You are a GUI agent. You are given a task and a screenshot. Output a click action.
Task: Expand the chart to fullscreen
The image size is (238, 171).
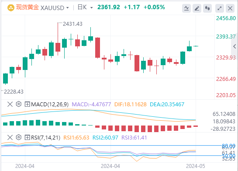pos(220,8)
